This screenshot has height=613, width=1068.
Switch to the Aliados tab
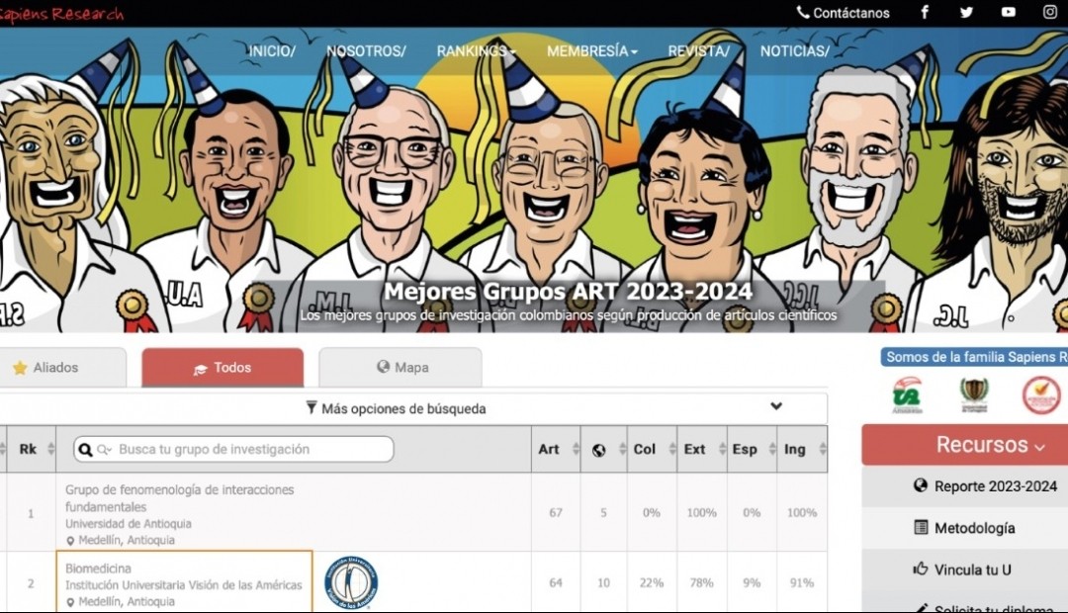[x=62, y=368]
